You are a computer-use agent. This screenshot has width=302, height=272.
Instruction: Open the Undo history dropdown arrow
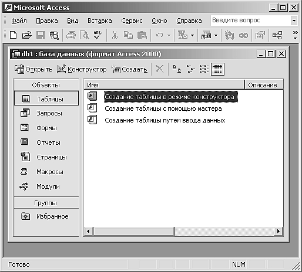click(x=169, y=35)
